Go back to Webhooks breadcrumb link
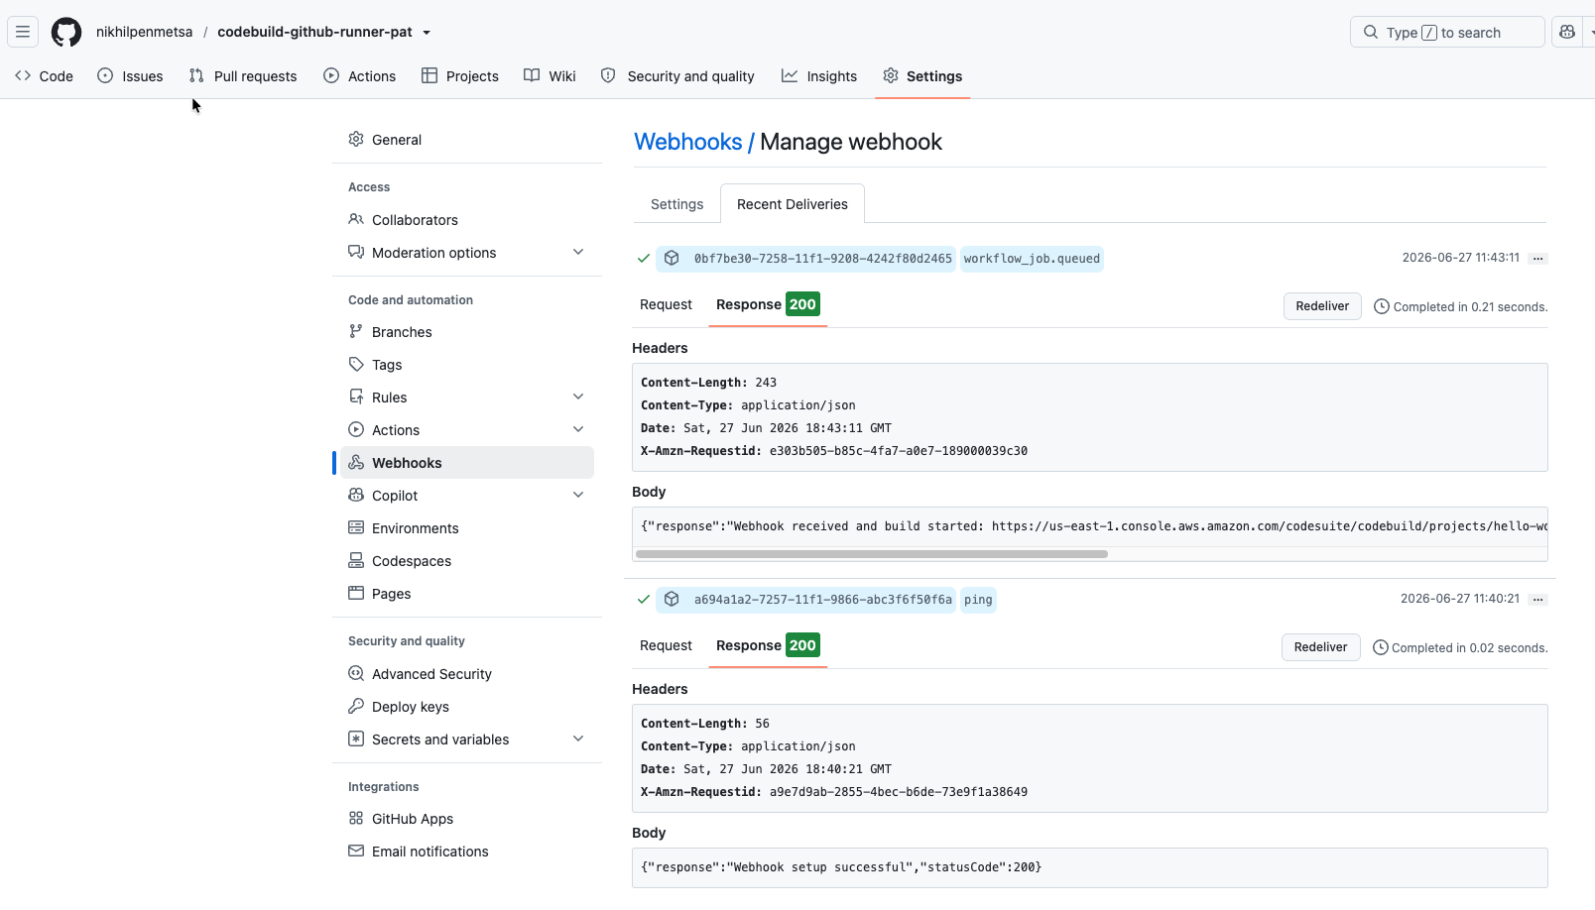This screenshot has width=1595, height=910. (687, 142)
